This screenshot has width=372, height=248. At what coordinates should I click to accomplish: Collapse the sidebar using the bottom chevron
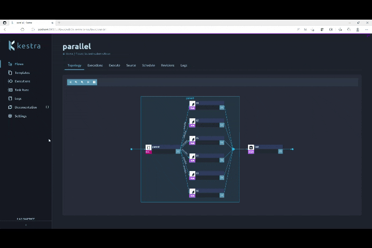[x=26, y=225]
